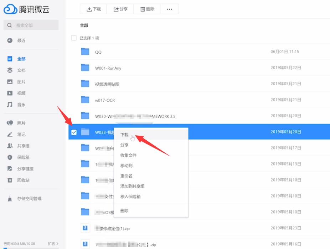Click the QQ folder icon

(85, 52)
